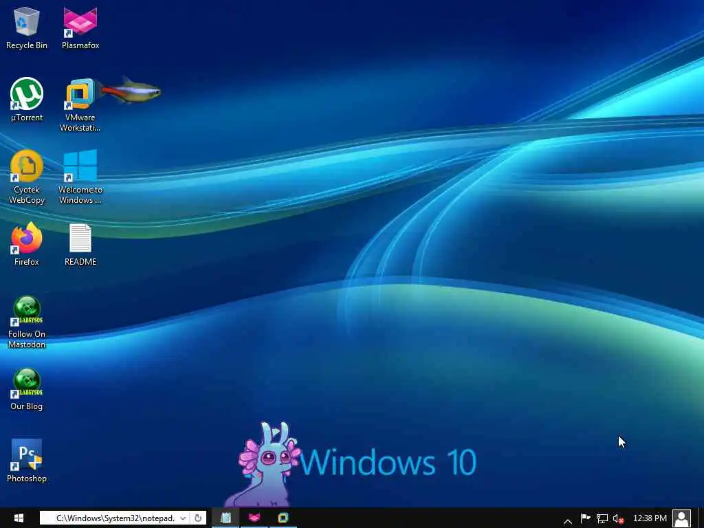Select the Cyotek WebCopy shortcut
Image resolution: width=704 pixels, height=528 pixels.
coord(27,177)
